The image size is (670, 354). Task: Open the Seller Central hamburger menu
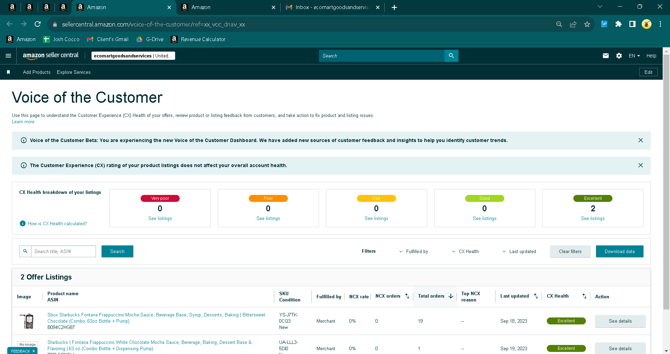pyautogui.click(x=8, y=56)
